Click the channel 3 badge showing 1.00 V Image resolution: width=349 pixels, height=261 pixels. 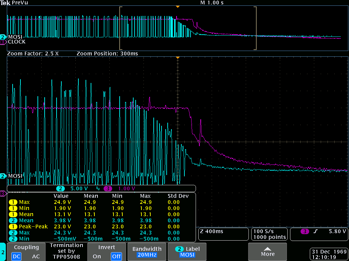(x=108, y=188)
